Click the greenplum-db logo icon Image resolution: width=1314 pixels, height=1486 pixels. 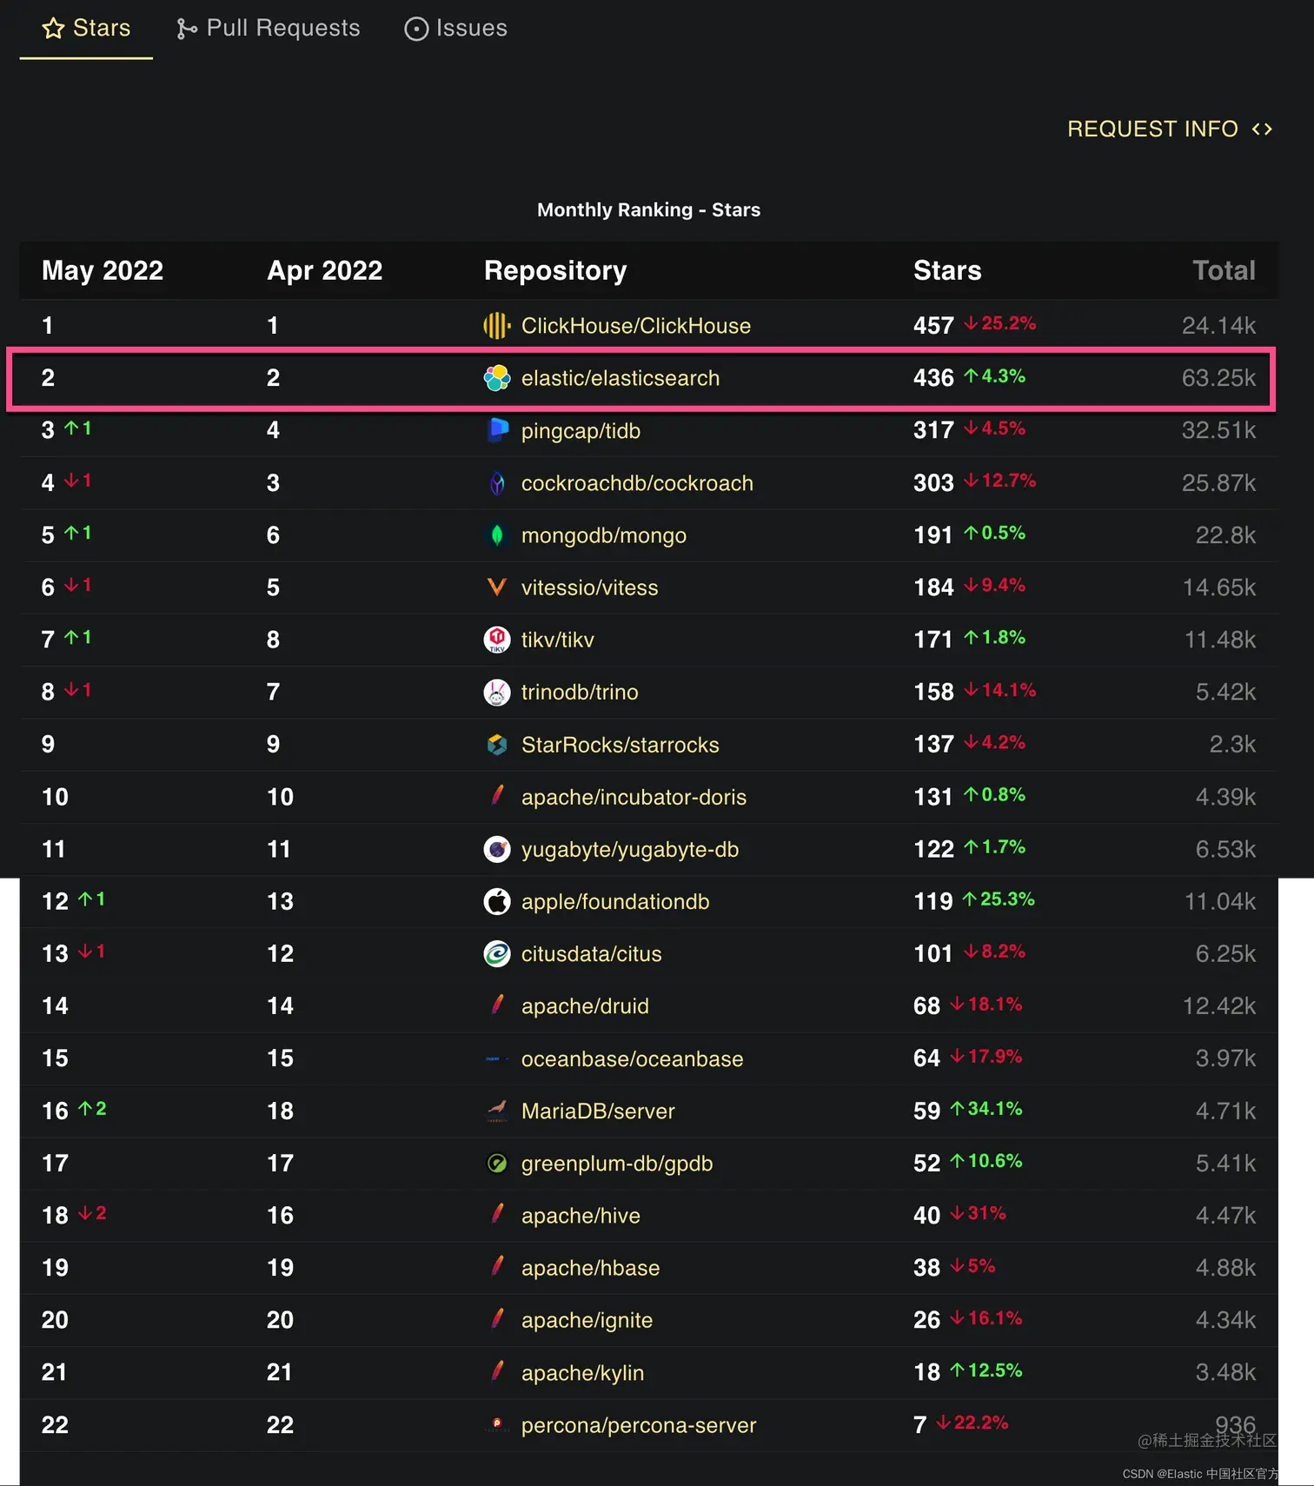click(x=497, y=1163)
